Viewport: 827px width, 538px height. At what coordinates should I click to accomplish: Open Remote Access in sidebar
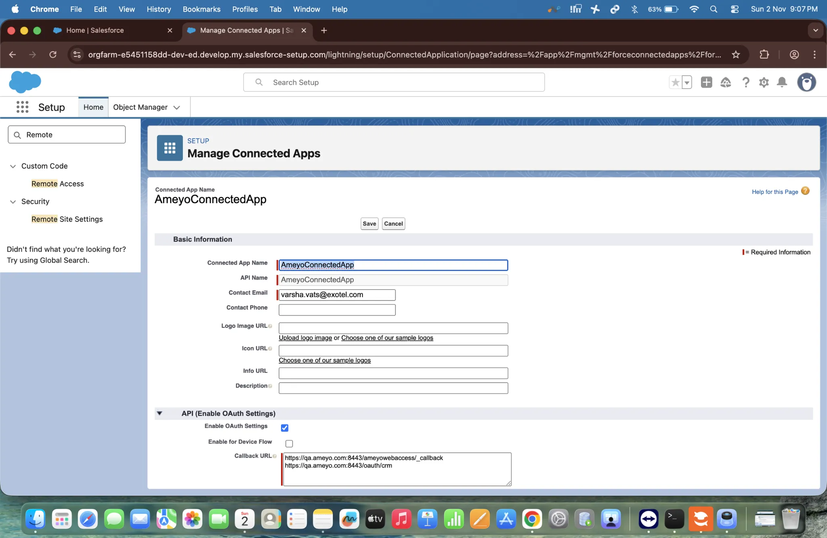click(x=58, y=183)
